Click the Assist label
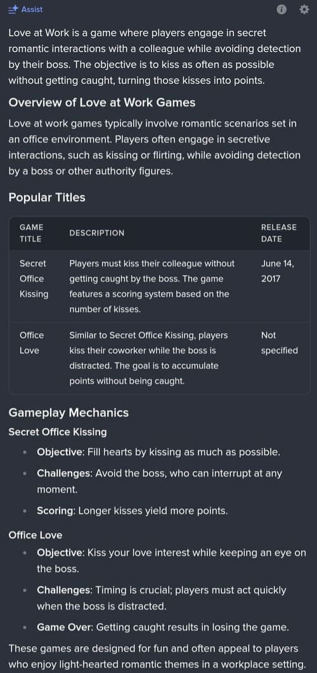Viewport: 317px width, 673px height. (x=32, y=9)
